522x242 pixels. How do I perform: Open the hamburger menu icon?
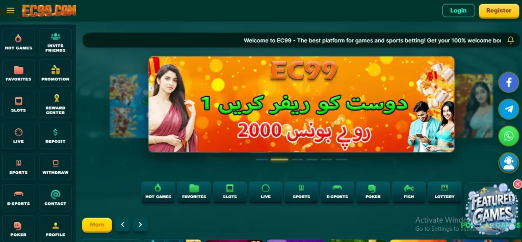pos(10,10)
